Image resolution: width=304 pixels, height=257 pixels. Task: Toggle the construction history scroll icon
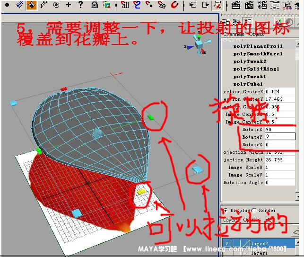pyautogui.click(x=217, y=5)
